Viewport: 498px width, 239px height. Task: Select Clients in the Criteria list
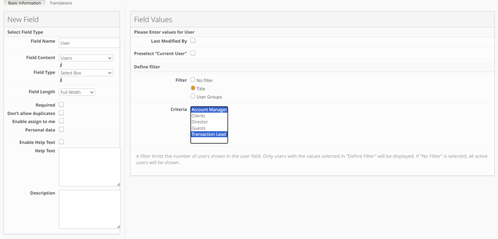(209, 116)
